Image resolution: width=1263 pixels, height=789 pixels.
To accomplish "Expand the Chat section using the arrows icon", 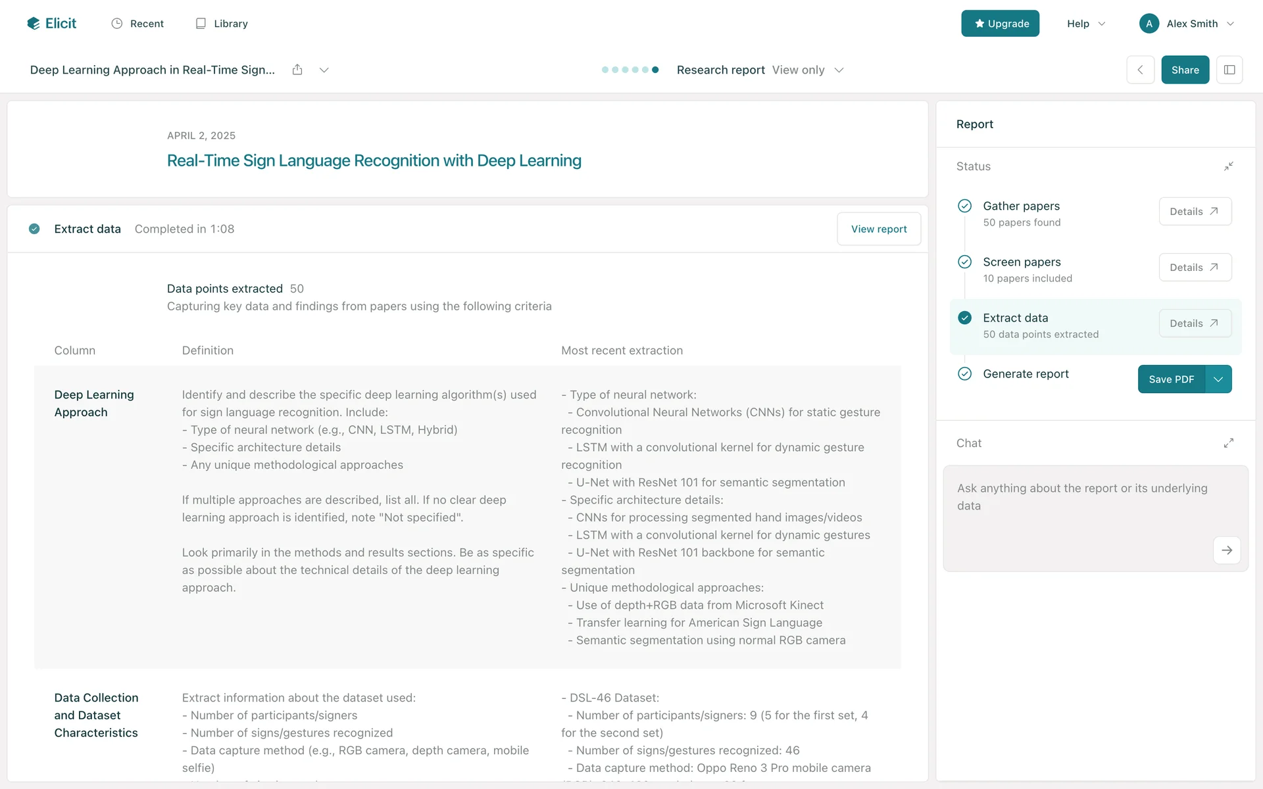I will [x=1228, y=443].
